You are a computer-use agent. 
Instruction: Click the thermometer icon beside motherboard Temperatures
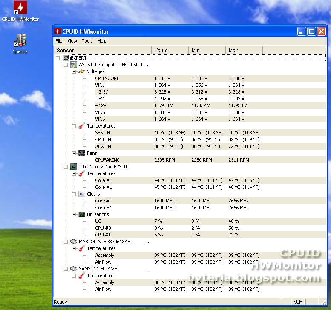(x=82, y=126)
